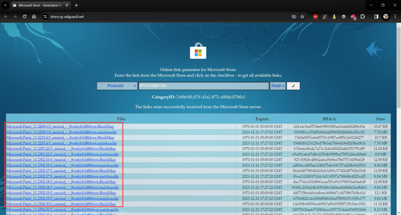Click the Microsoft Store logo
The image size is (401, 215).
pyautogui.click(x=198, y=51)
